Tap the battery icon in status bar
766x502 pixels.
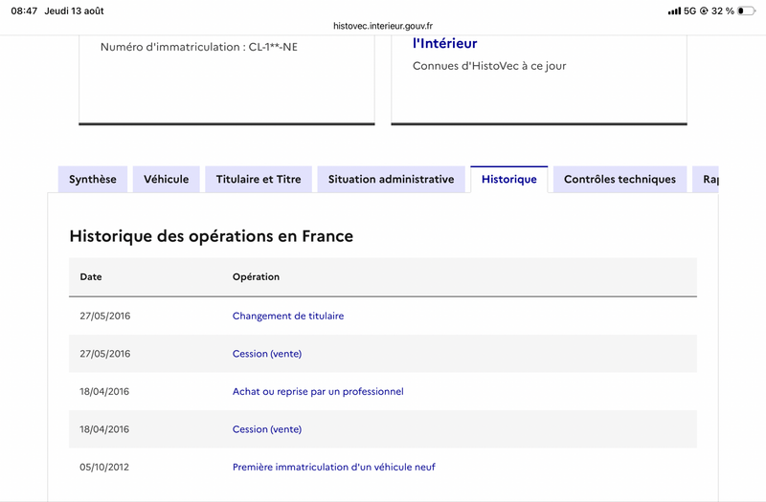pyautogui.click(x=746, y=11)
